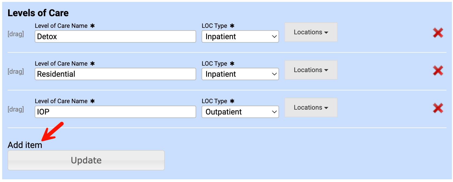
Task: Change Residential's LOC Type dropdown
Action: [240, 74]
